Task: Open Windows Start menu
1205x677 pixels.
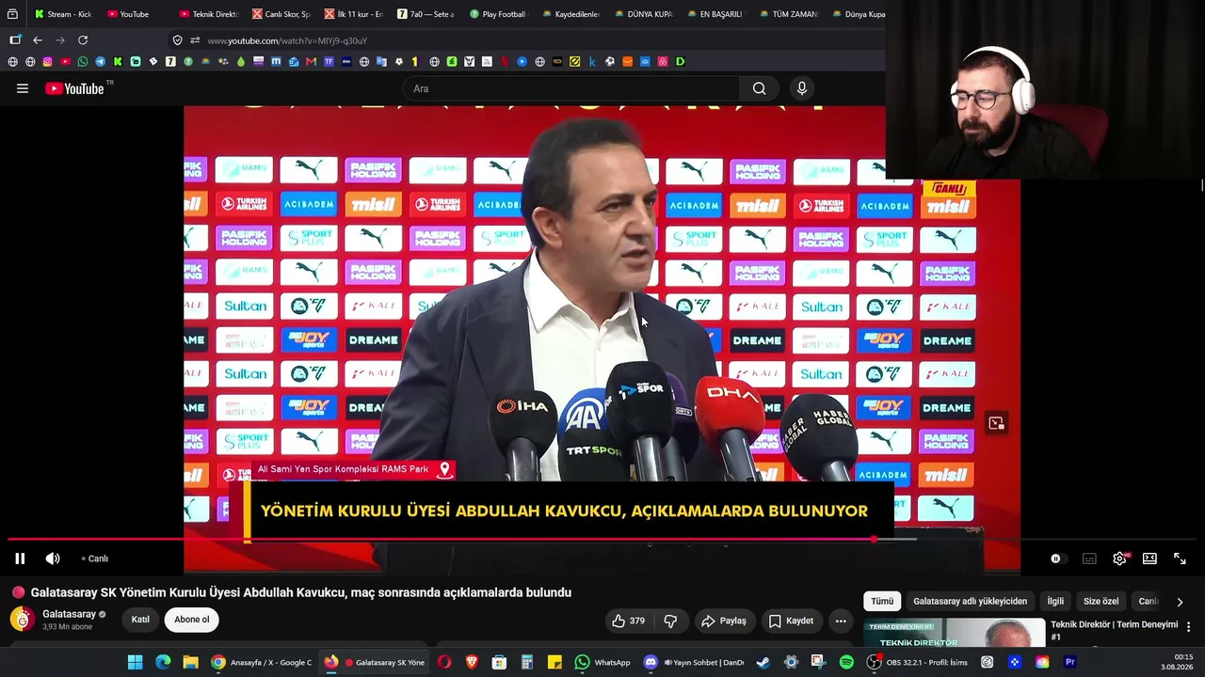Action: 135,662
